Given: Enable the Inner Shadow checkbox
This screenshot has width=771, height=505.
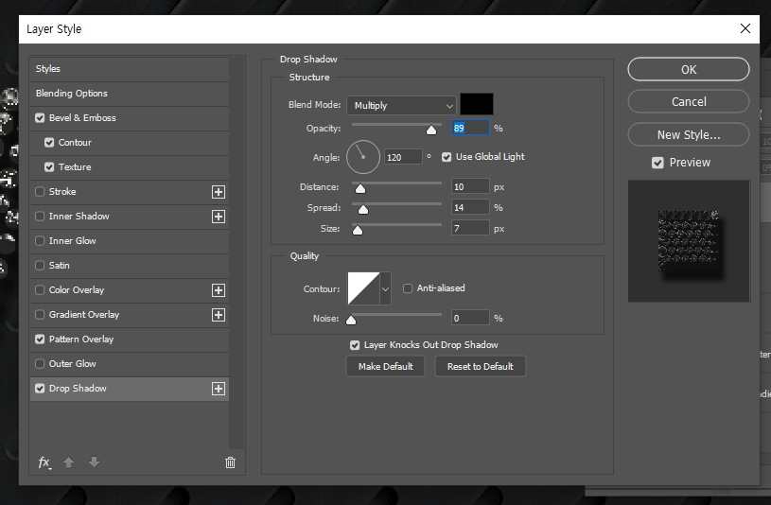Looking at the screenshot, I should point(40,217).
